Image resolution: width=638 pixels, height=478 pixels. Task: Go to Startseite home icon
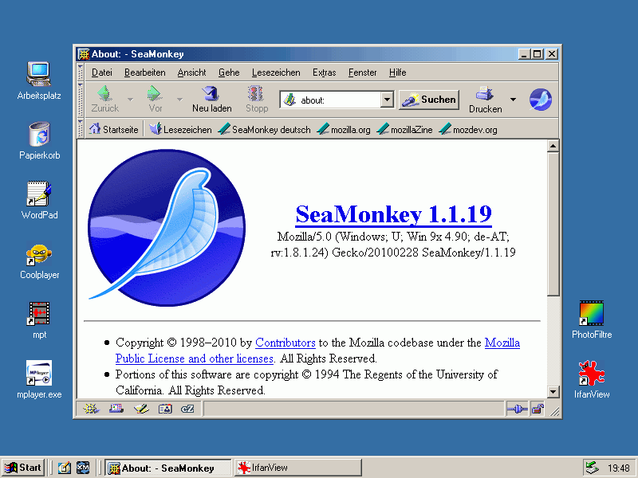(x=94, y=129)
